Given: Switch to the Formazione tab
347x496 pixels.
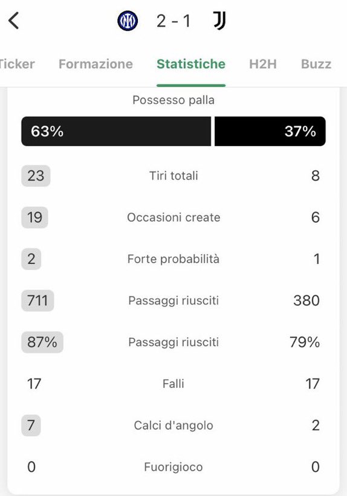Looking at the screenshot, I should (x=96, y=64).
